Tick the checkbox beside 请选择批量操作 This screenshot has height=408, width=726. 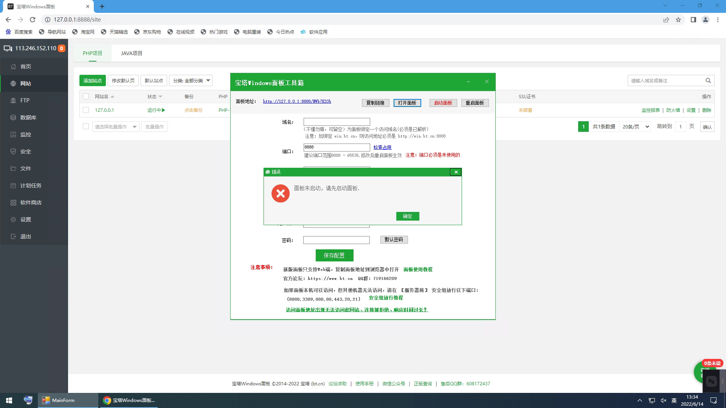[x=86, y=126]
